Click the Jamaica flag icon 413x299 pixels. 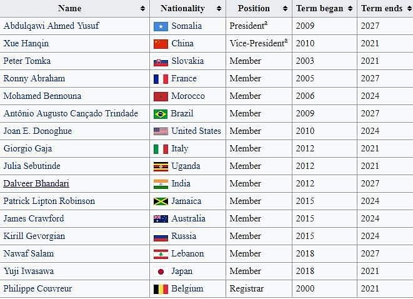click(161, 201)
